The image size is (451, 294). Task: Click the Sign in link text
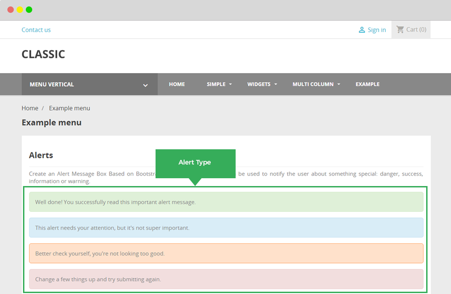pyautogui.click(x=376, y=30)
